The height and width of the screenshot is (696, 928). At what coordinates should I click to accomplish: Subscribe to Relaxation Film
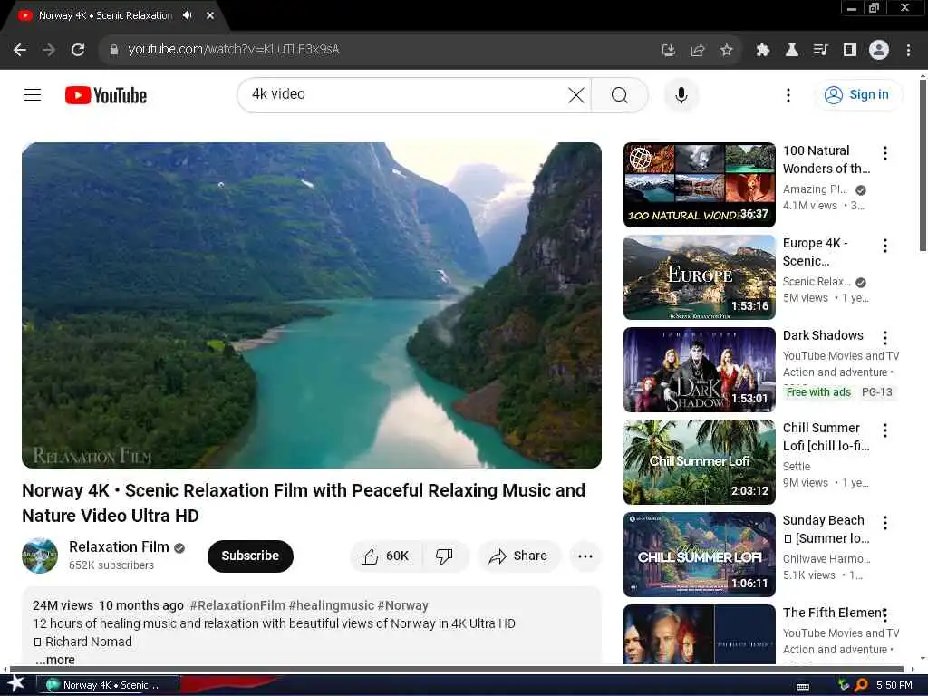point(250,556)
